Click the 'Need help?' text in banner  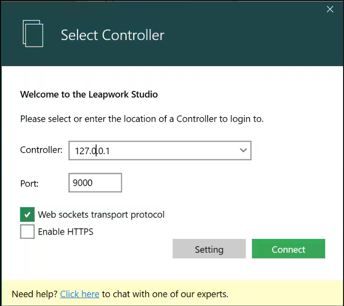click(x=34, y=294)
